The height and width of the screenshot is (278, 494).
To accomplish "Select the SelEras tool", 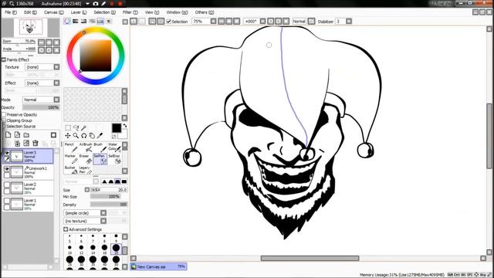I will 114,159.
